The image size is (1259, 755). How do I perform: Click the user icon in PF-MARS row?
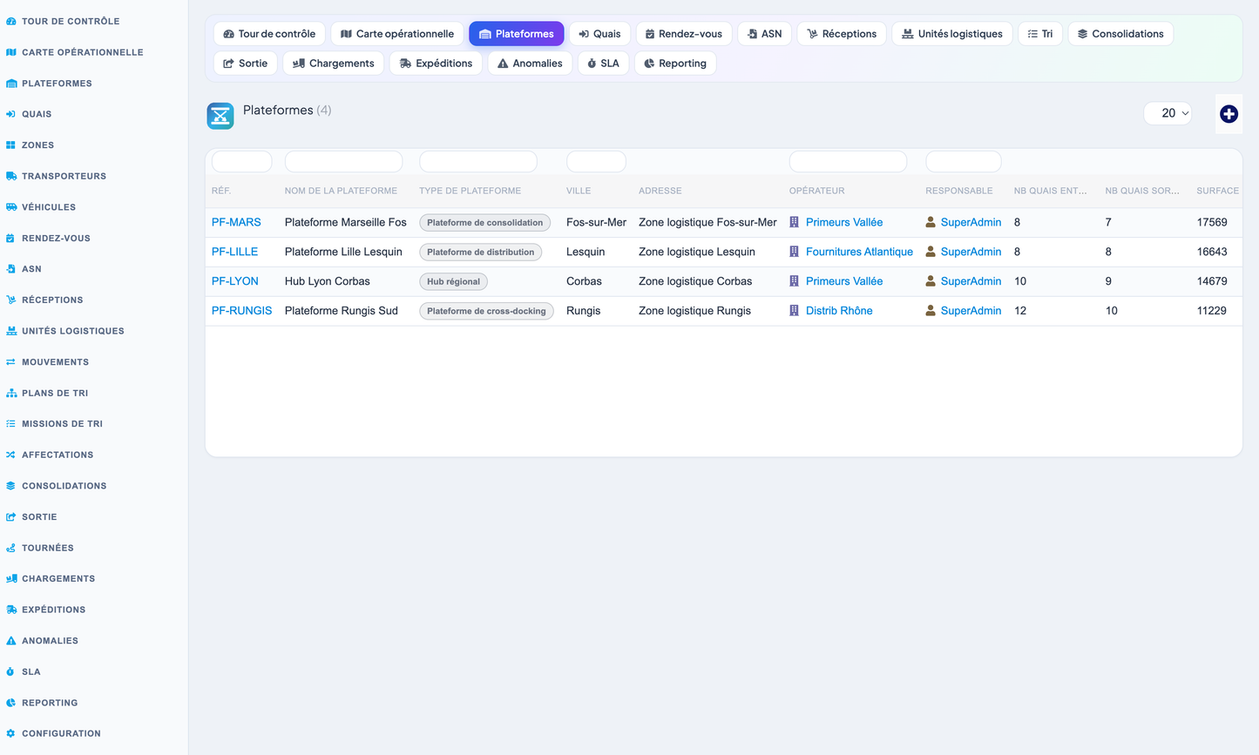931,222
